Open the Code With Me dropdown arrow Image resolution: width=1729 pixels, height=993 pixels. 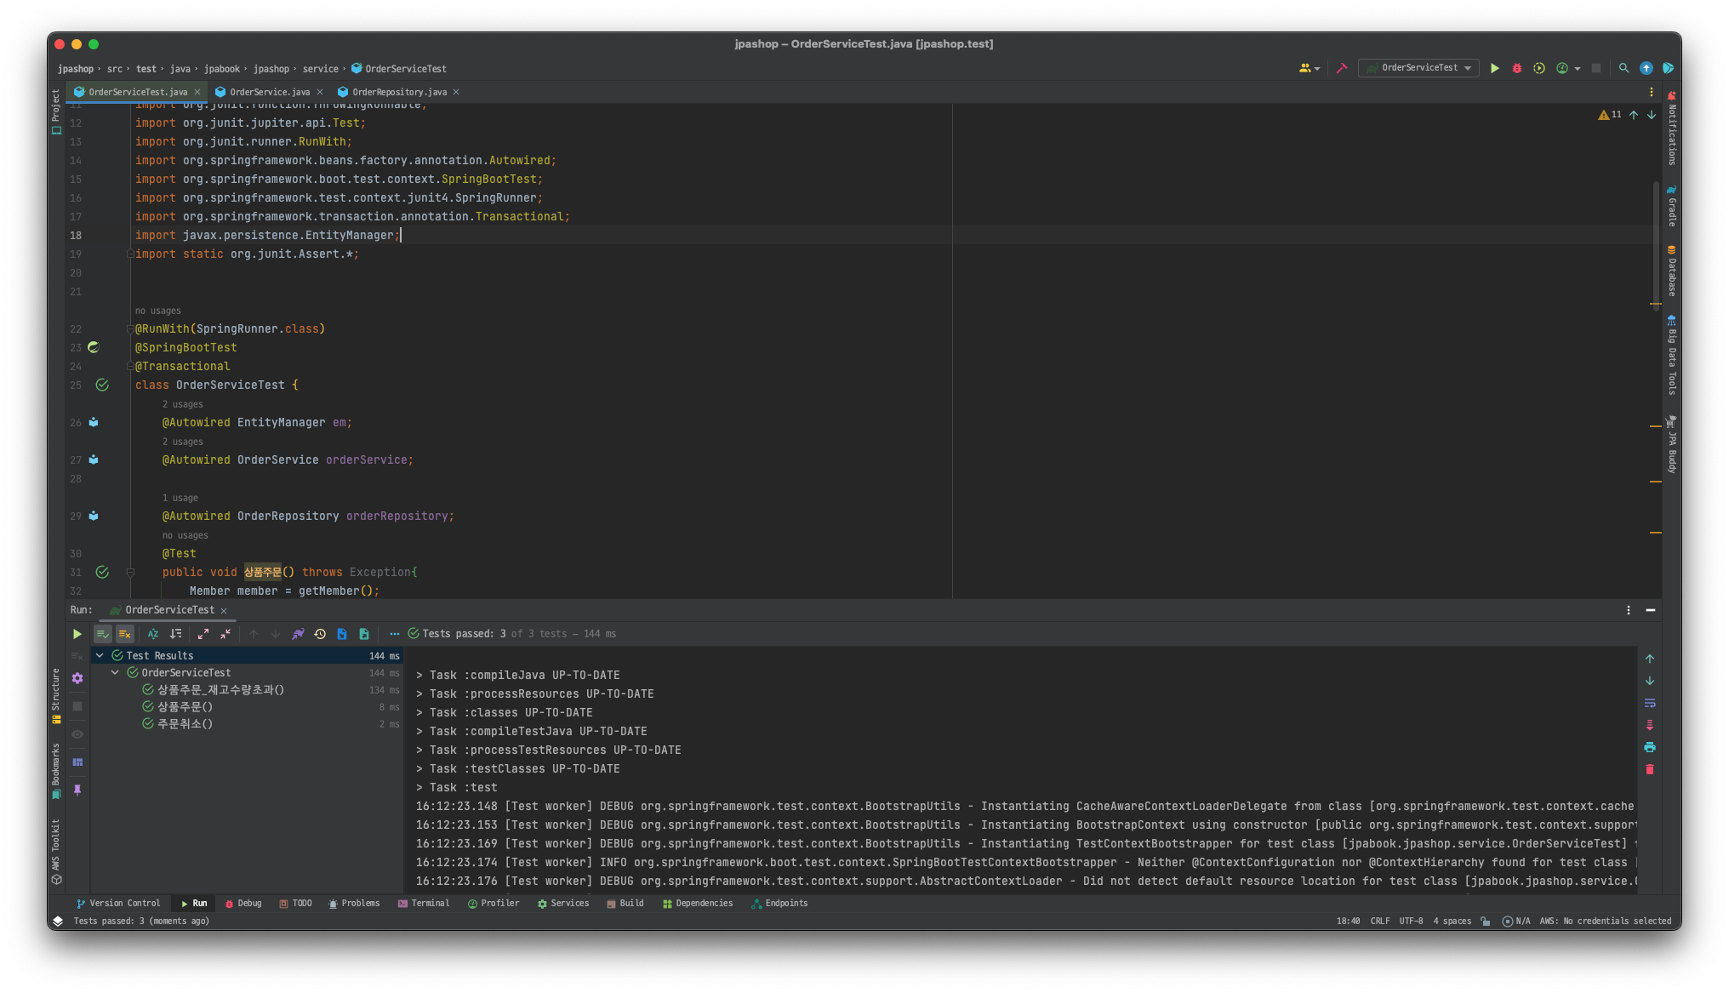[1317, 69]
